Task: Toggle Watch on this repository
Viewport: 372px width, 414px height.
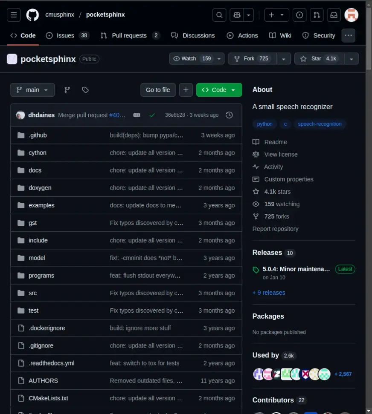Action: click(x=192, y=59)
